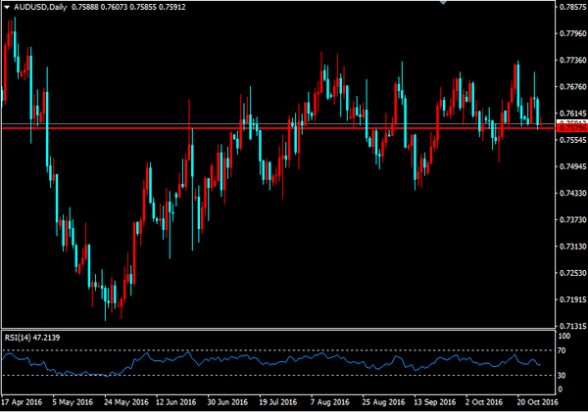Click the 17 Apr 2016 date label
Image resolution: width=588 pixels, height=412 pixels.
[x=23, y=402]
